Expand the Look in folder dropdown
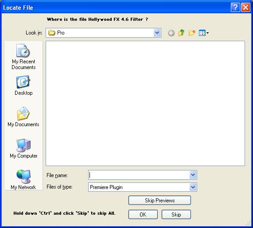 click(157, 33)
